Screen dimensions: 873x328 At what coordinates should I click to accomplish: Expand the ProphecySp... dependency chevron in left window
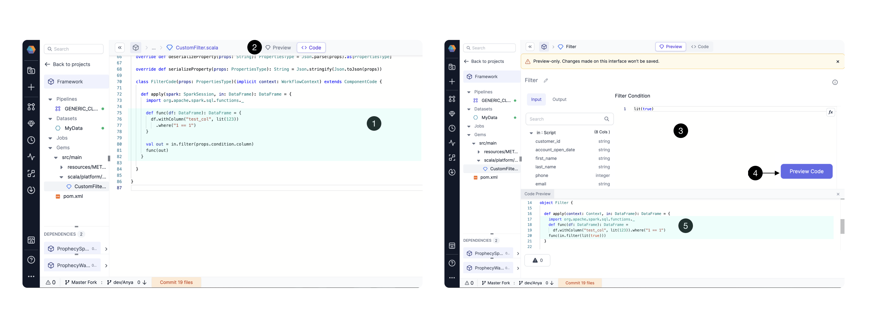click(106, 249)
